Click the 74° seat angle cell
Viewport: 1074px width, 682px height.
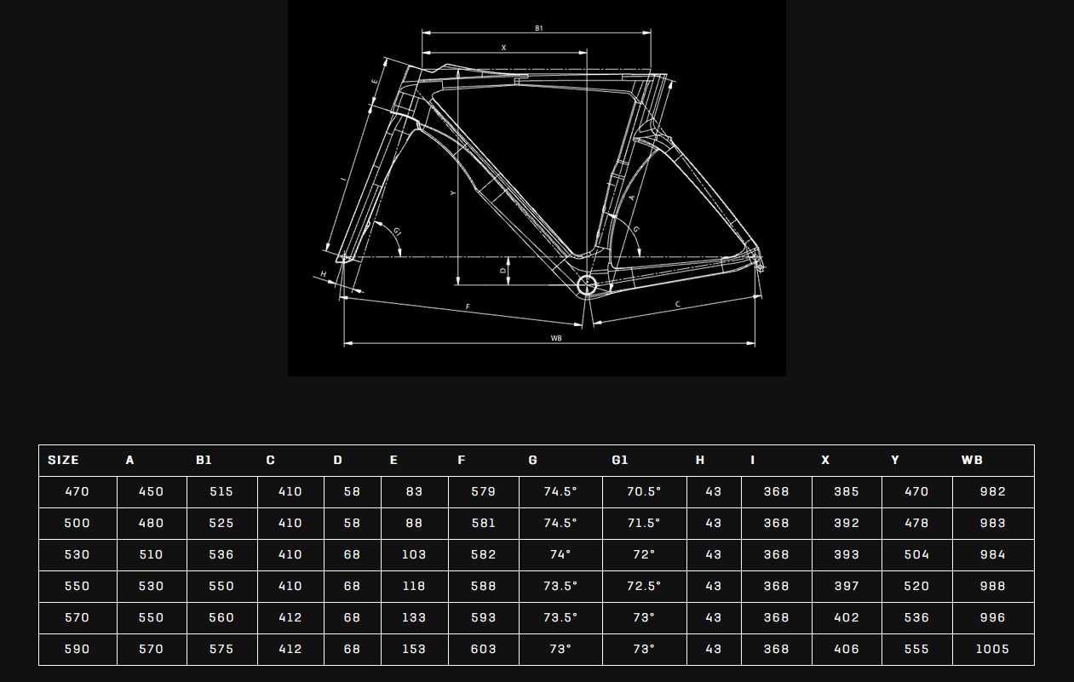(560, 554)
